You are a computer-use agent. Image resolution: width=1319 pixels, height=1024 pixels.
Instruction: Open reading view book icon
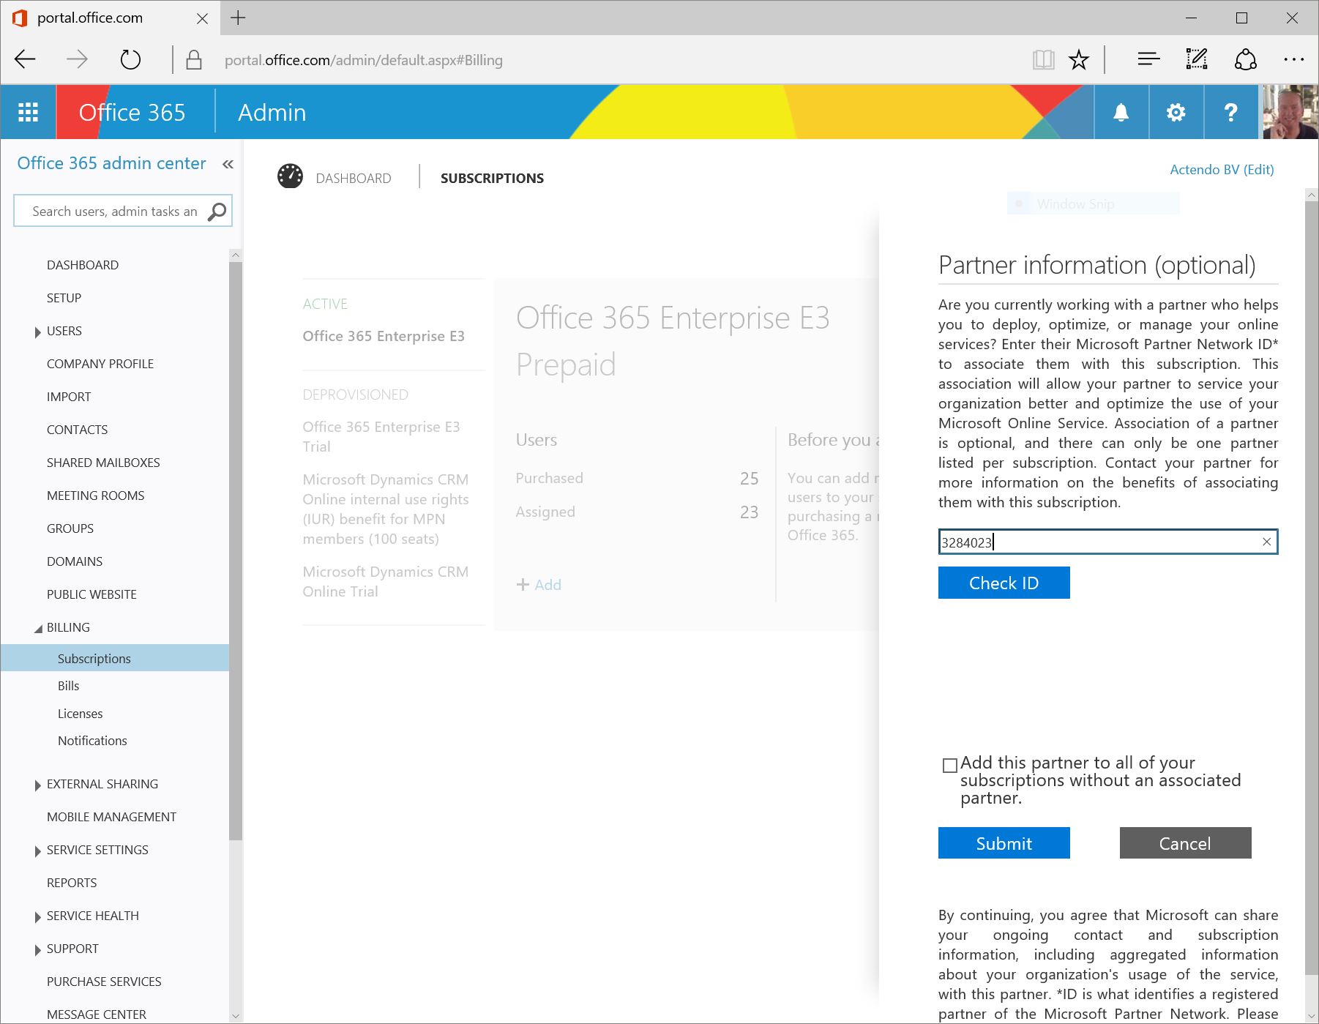coord(1043,59)
